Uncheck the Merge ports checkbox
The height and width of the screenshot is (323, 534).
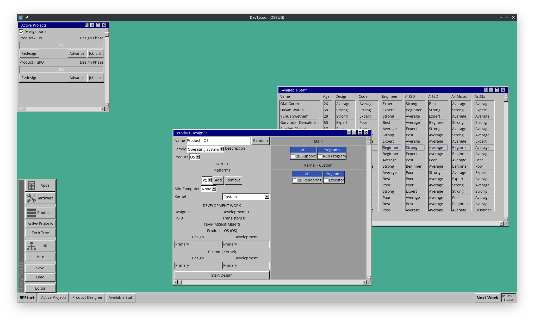(x=21, y=31)
